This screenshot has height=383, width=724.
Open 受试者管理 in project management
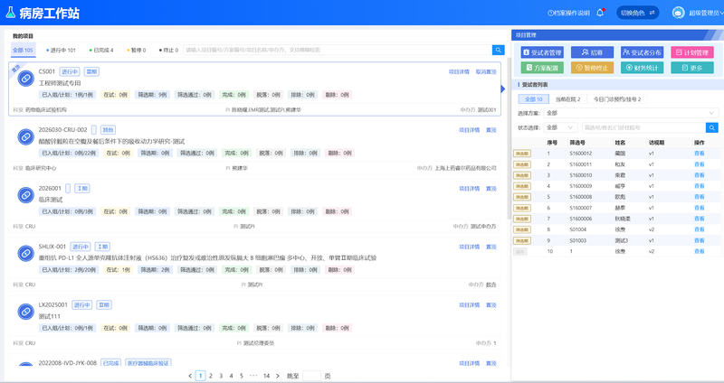tap(542, 52)
